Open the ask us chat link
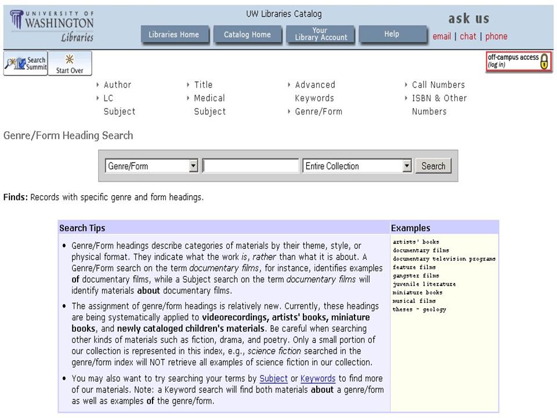The width and height of the screenshot is (557, 418). 468,36
